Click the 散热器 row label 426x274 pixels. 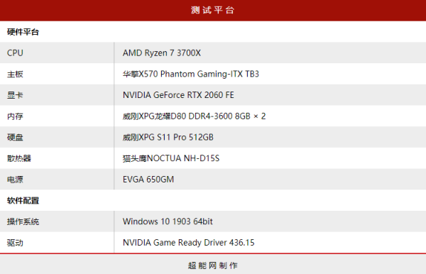19,158
